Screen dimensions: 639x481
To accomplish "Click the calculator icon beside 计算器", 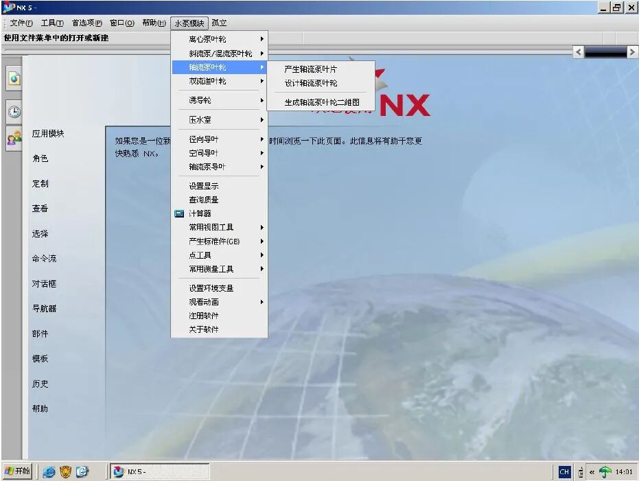I will point(179,213).
